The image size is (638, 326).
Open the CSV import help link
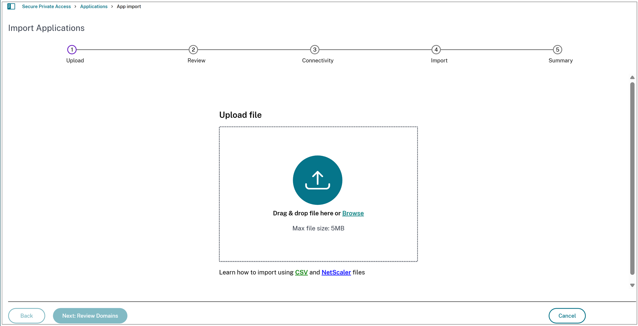(301, 272)
